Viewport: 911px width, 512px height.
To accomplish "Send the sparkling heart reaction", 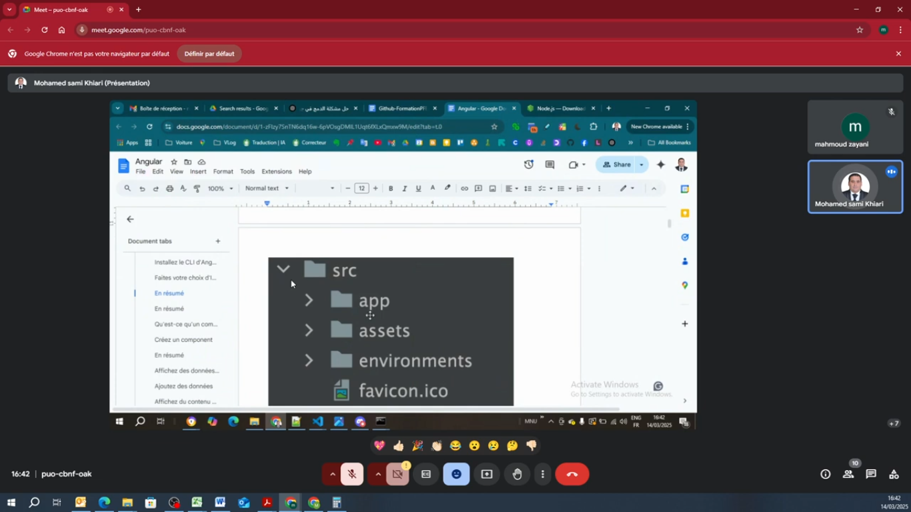I will tap(379, 445).
